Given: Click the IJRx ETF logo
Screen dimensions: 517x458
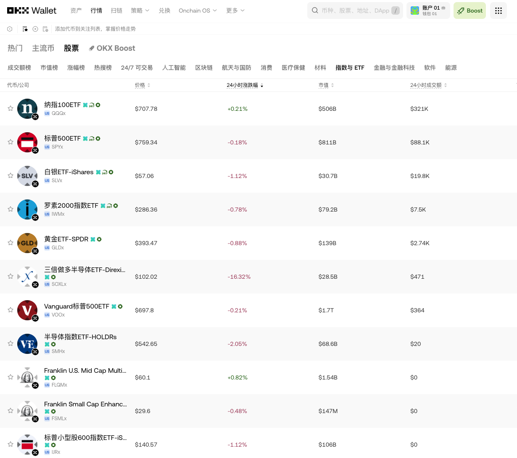Looking at the screenshot, I should click(x=27, y=445).
